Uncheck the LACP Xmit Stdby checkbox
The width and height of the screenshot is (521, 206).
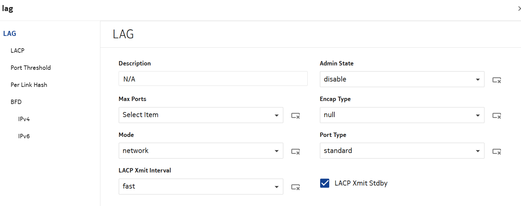pyautogui.click(x=325, y=183)
